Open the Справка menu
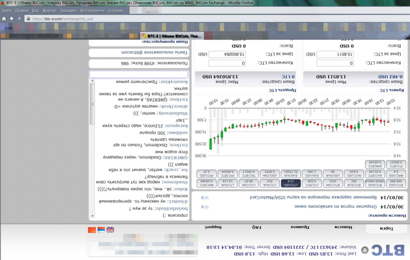410x260 pixels. [x=116, y=10]
